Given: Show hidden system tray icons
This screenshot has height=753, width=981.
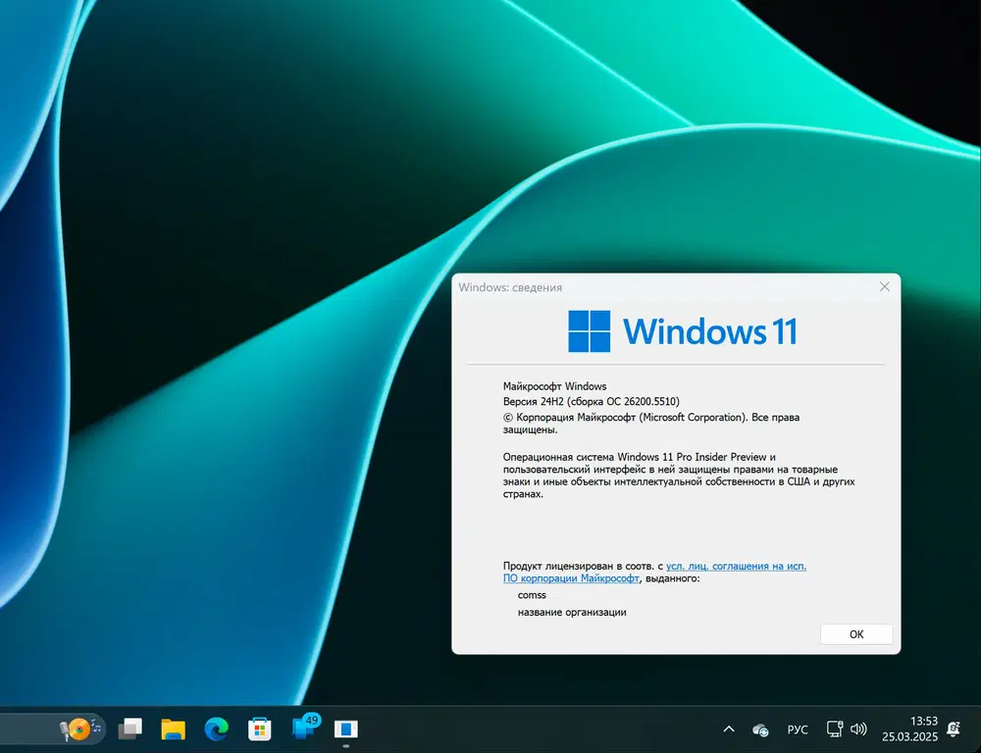Looking at the screenshot, I should pyautogui.click(x=729, y=729).
